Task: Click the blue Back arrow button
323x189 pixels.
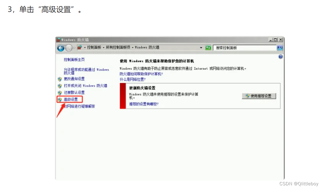Action: (x=61, y=48)
